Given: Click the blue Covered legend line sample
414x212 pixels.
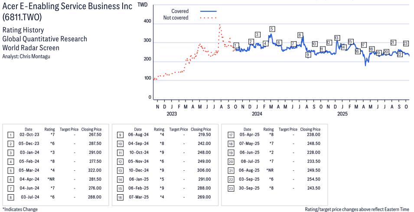Looking at the screenshot, I should (209, 11).
